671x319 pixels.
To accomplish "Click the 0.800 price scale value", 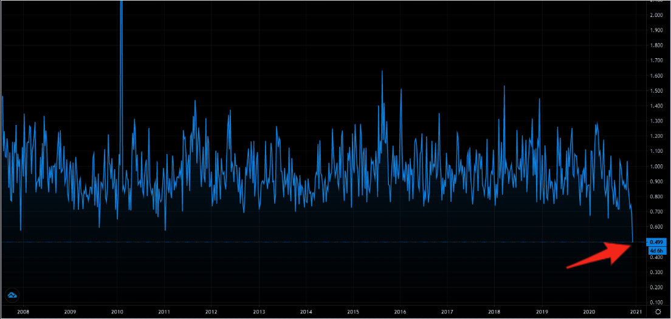I will pyautogui.click(x=656, y=197).
